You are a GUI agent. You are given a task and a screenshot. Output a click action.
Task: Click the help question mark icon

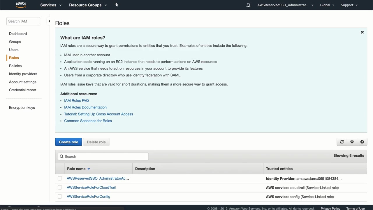click(362, 142)
